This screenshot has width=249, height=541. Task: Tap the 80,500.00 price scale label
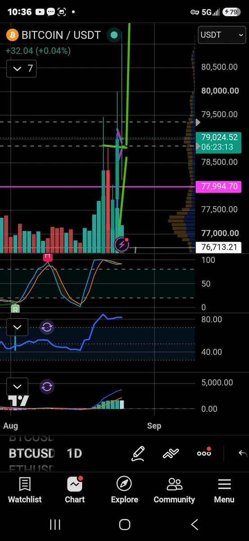tap(219, 67)
